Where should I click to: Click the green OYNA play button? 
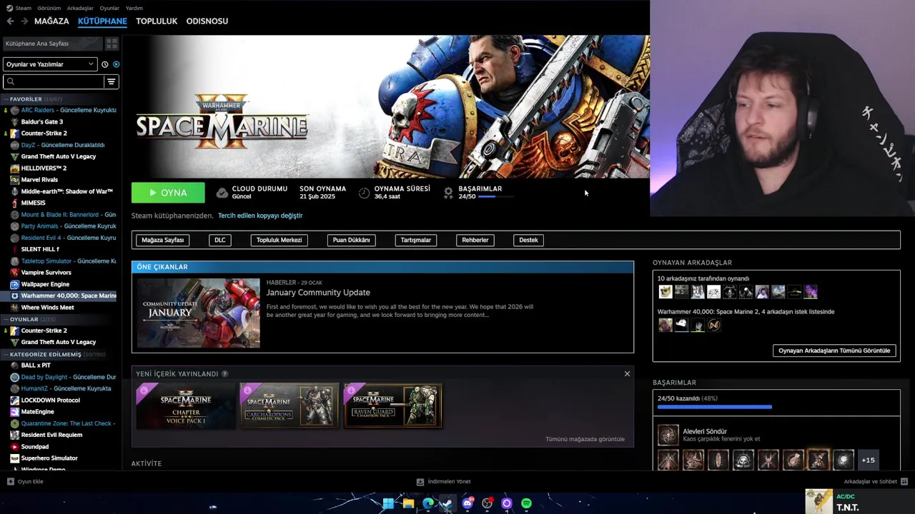click(168, 193)
